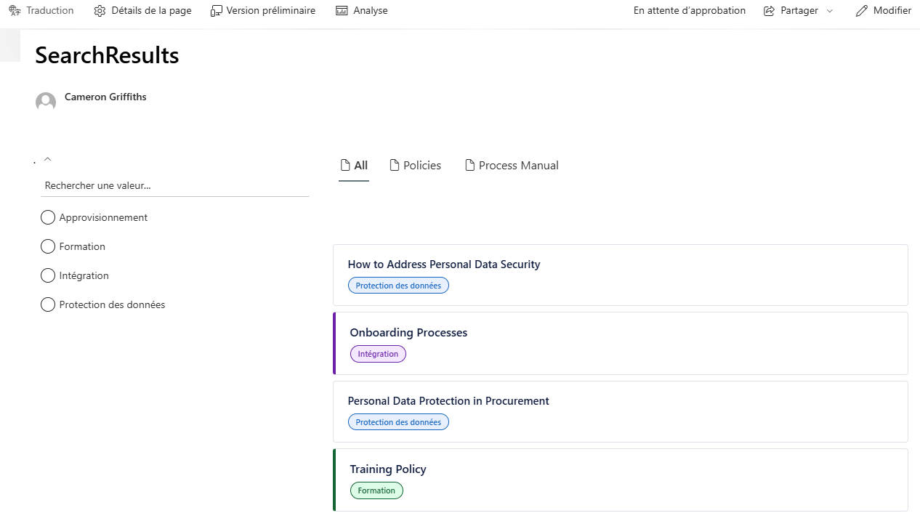Click Protection des données tag under Personal Data Security

click(398, 286)
